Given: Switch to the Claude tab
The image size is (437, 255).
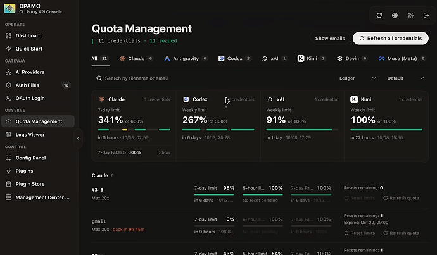Looking at the screenshot, I should coord(136,58).
